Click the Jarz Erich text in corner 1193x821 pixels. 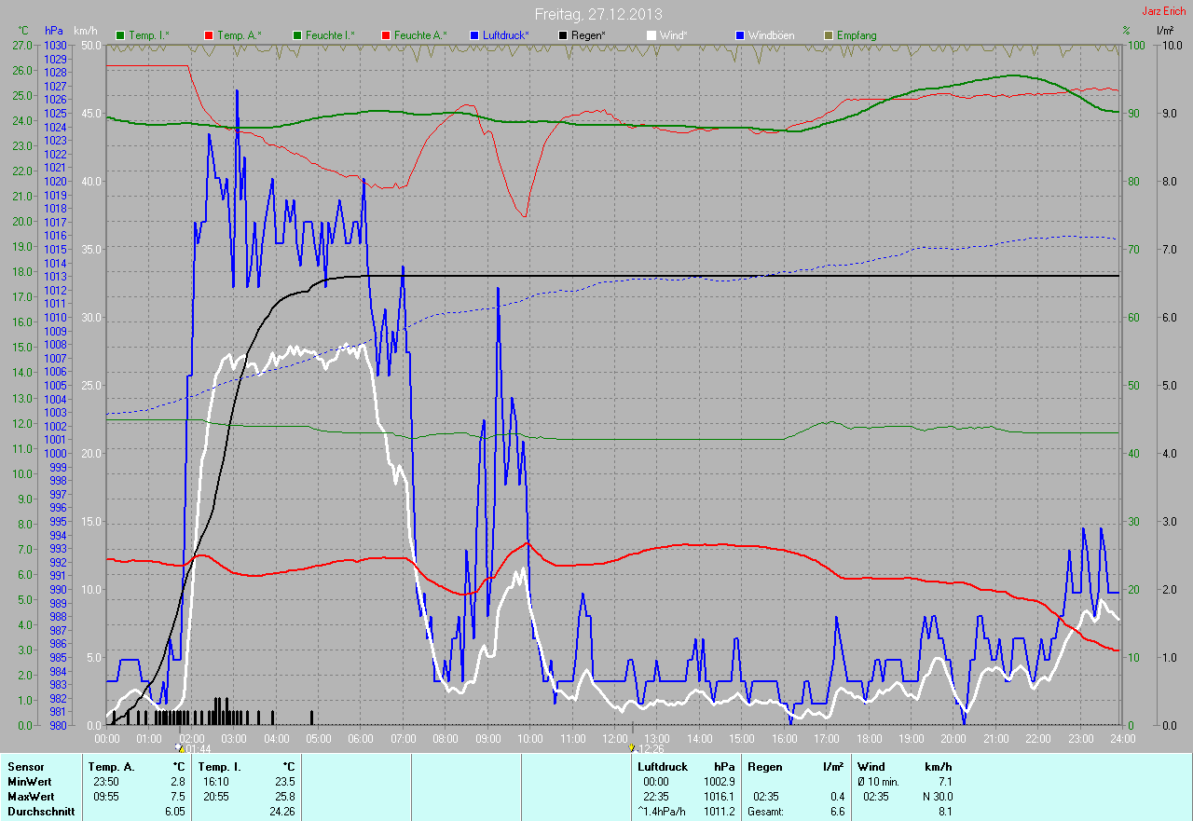coord(1164,11)
